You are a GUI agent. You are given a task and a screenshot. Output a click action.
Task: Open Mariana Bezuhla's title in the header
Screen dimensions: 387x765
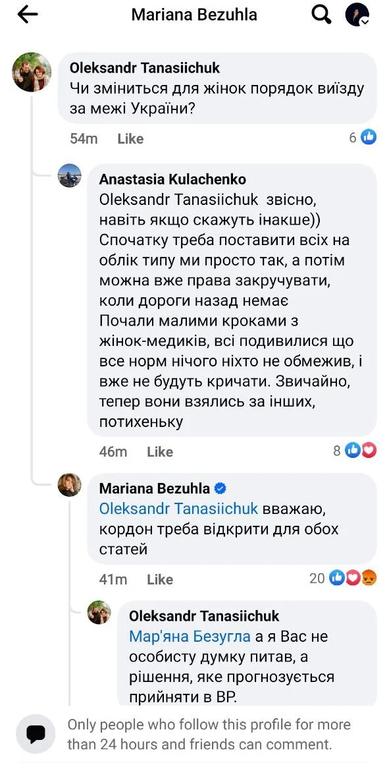point(193,14)
